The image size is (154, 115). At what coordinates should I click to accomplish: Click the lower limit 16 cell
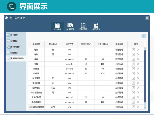point(86,59)
